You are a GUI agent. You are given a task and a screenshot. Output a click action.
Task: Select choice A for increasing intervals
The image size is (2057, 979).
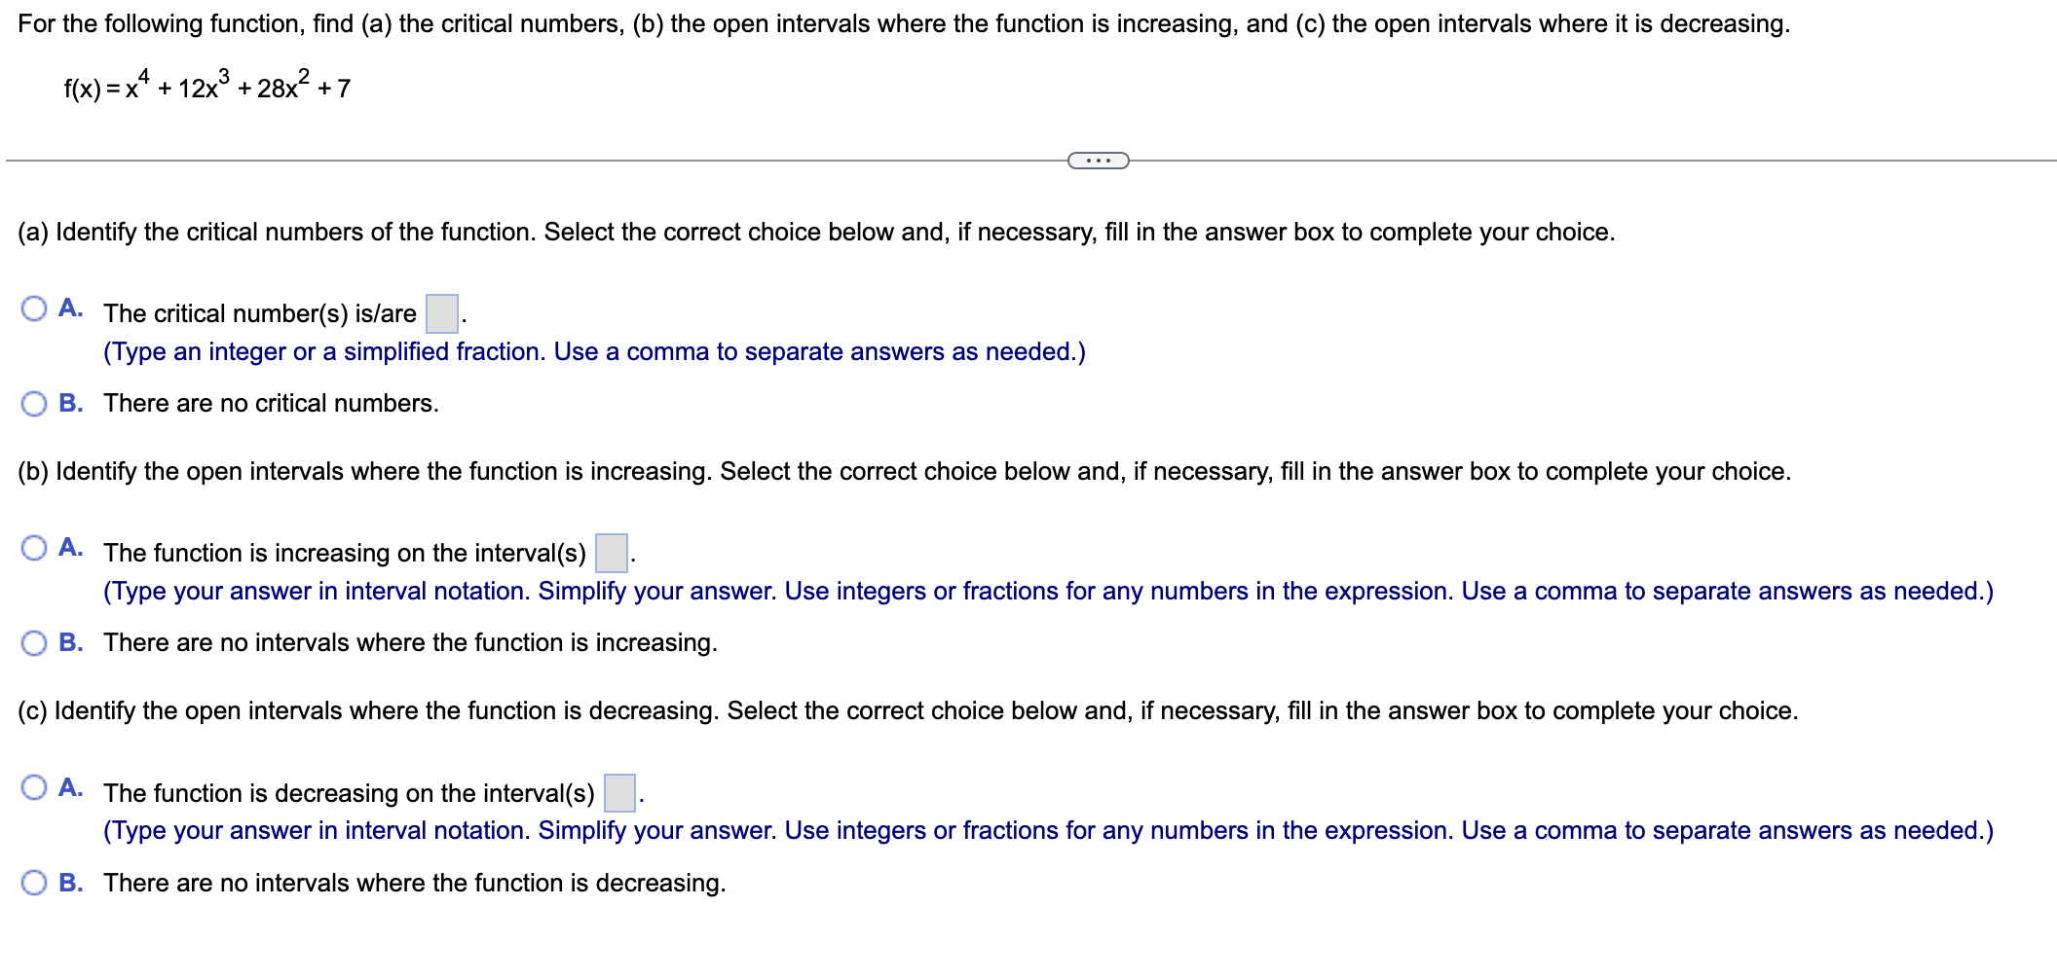(x=35, y=547)
